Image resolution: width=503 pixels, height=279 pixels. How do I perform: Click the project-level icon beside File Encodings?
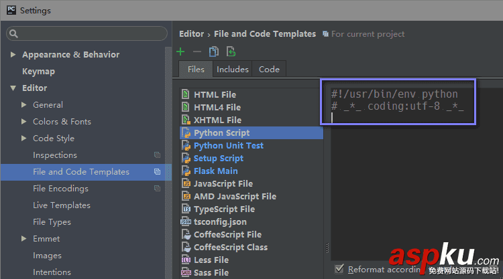point(157,189)
